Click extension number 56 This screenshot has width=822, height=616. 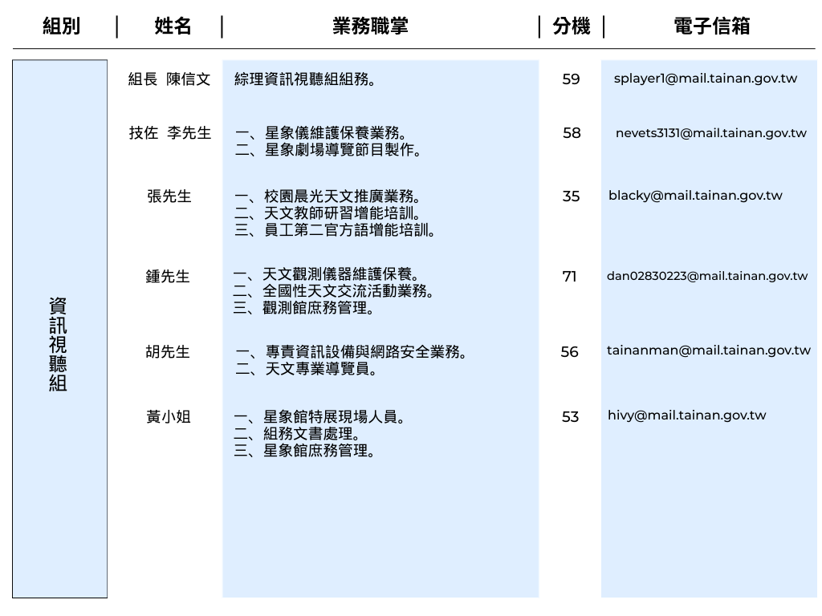(x=569, y=351)
